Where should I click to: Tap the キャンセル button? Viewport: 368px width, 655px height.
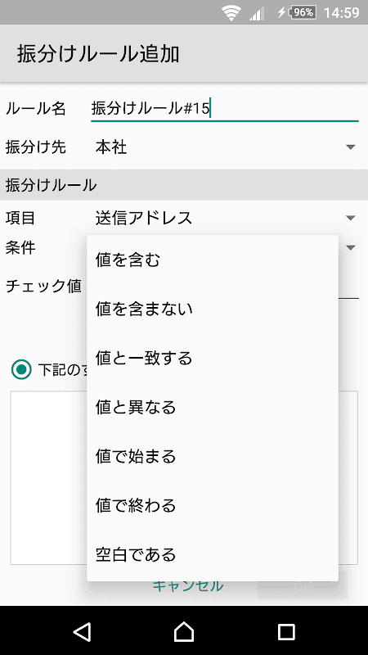[188, 585]
